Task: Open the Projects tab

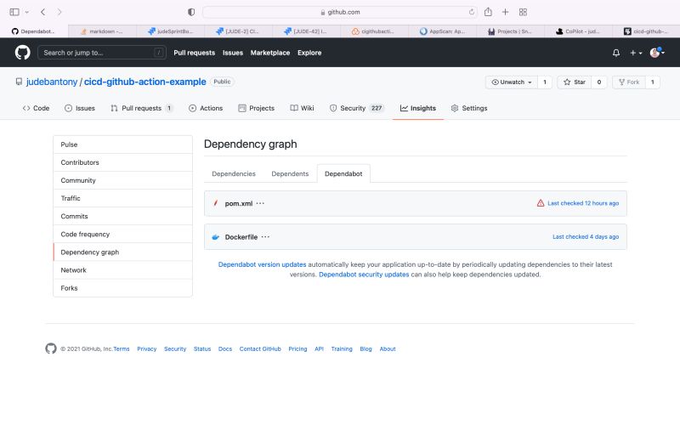Action: [257, 108]
